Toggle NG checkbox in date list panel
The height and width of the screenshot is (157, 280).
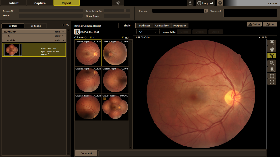[x=63, y=25]
